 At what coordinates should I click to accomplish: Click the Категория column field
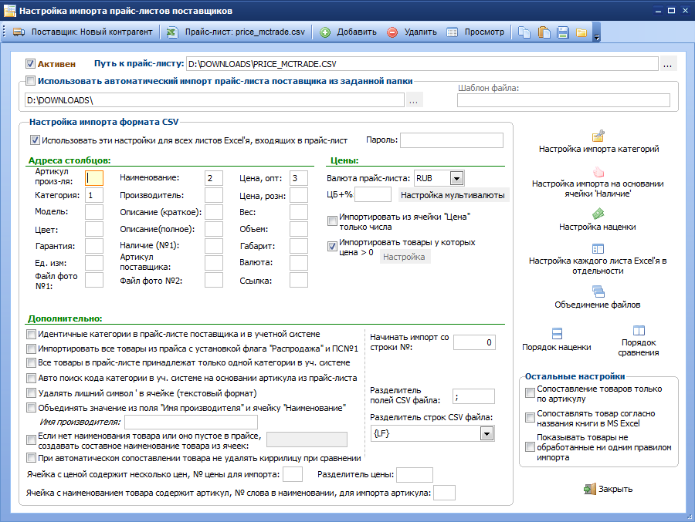tap(94, 195)
